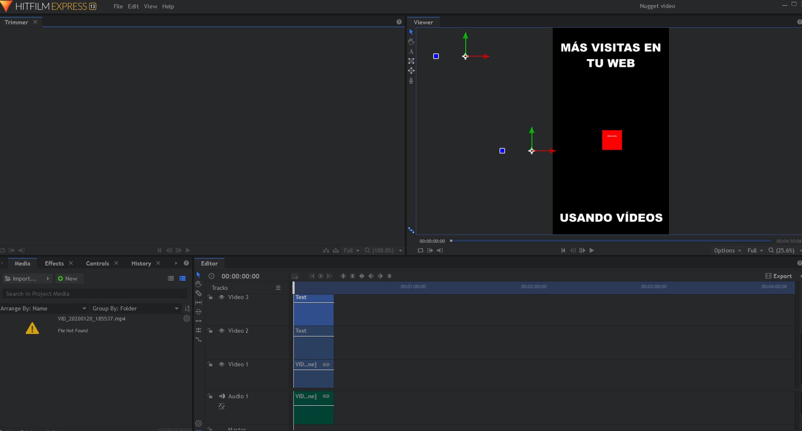This screenshot has width=802, height=431.
Task: Select the Ripple edit tool in the Editor
Action: pyautogui.click(x=199, y=321)
